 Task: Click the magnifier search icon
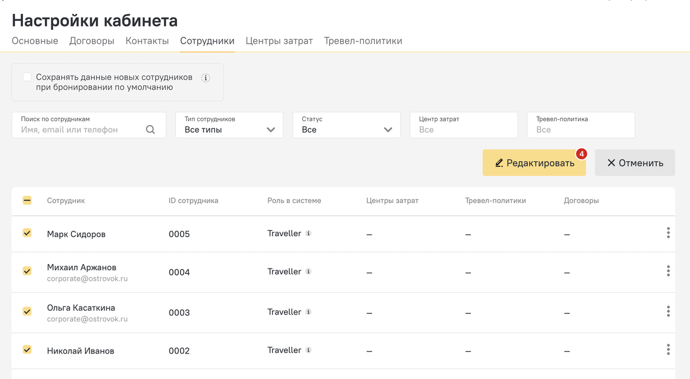pyautogui.click(x=151, y=130)
